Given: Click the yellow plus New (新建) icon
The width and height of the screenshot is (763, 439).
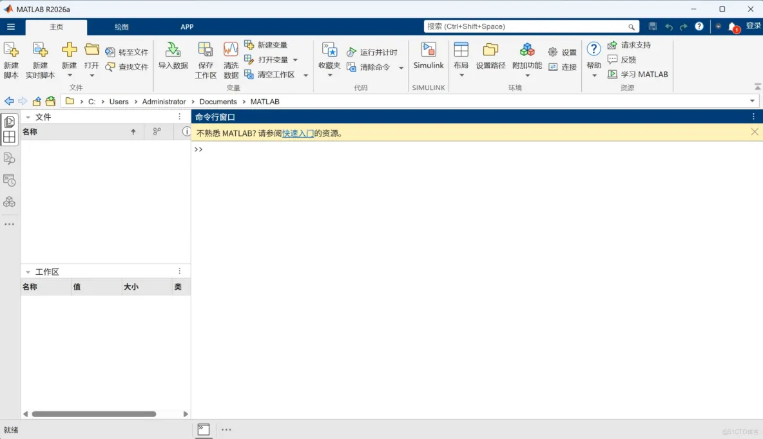Looking at the screenshot, I should [69, 49].
